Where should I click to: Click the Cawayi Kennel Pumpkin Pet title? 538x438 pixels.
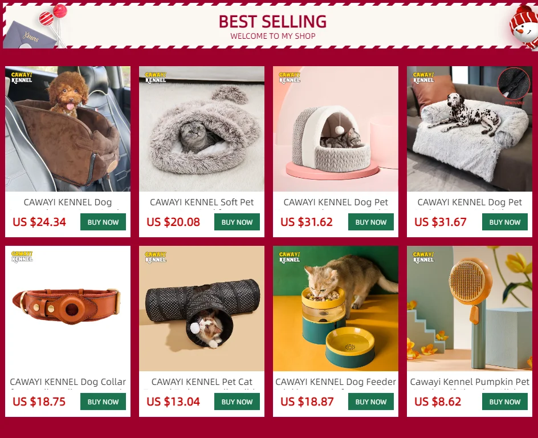[x=470, y=382]
